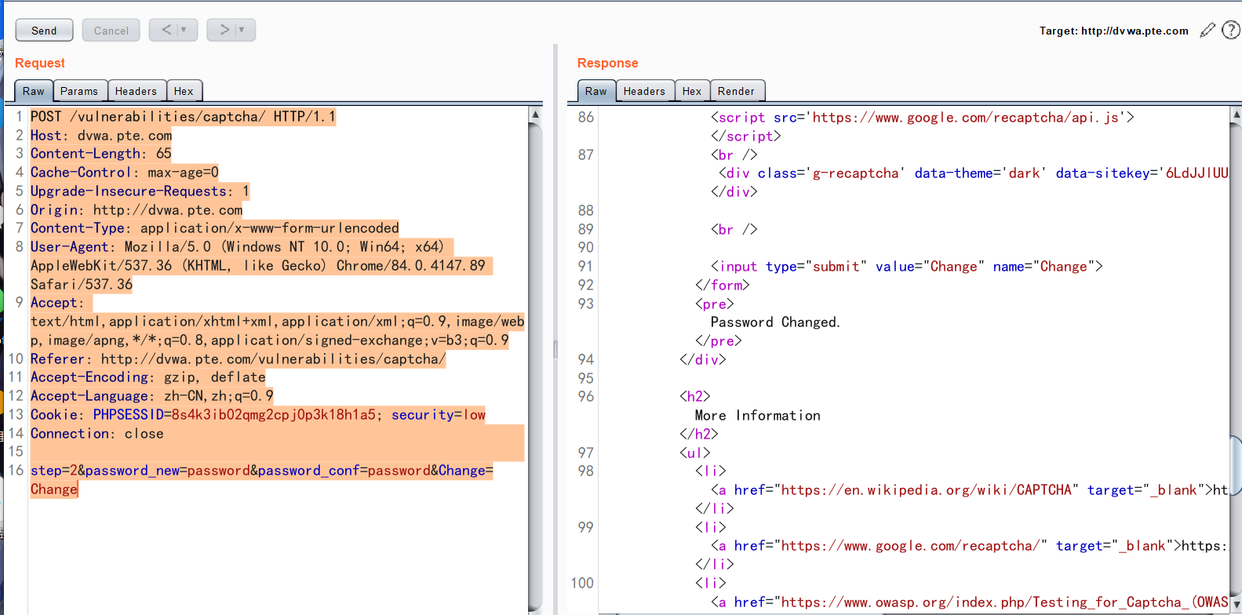Click the Cache-Control: max-age=0 line
The height and width of the screenshot is (615, 1242).
[124, 173]
